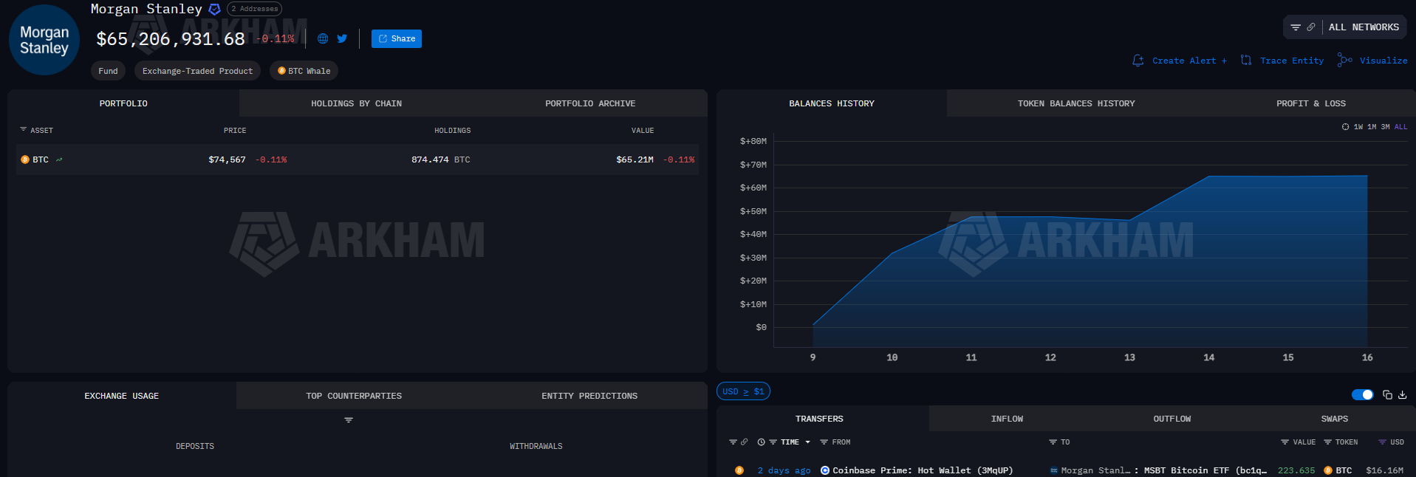
Task: Select the 1W chart time range
Action: (x=1358, y=127)
